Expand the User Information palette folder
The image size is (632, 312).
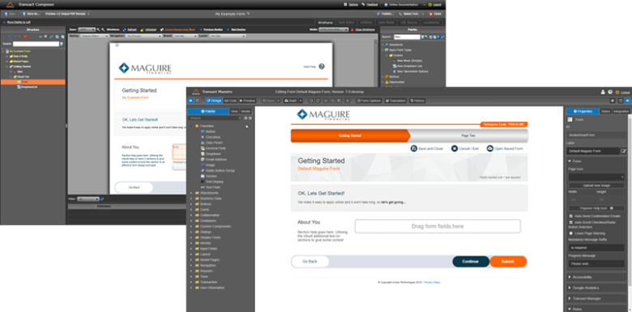191,288
